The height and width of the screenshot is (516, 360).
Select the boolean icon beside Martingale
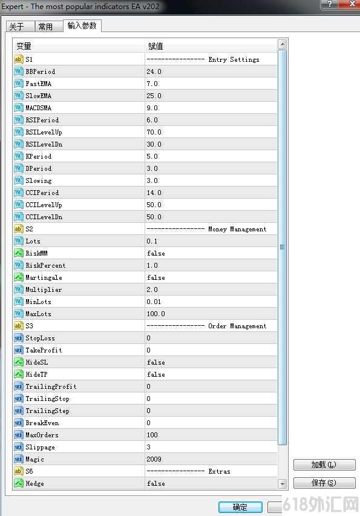(x=18, y=277)
